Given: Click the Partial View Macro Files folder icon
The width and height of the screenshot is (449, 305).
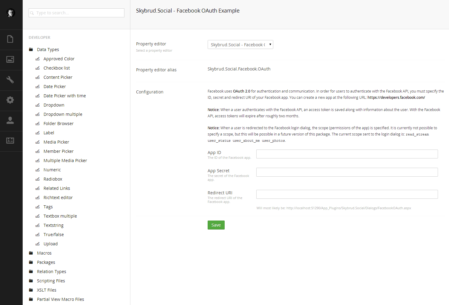Looking at the screenshot, I should (x=31, y=299).
